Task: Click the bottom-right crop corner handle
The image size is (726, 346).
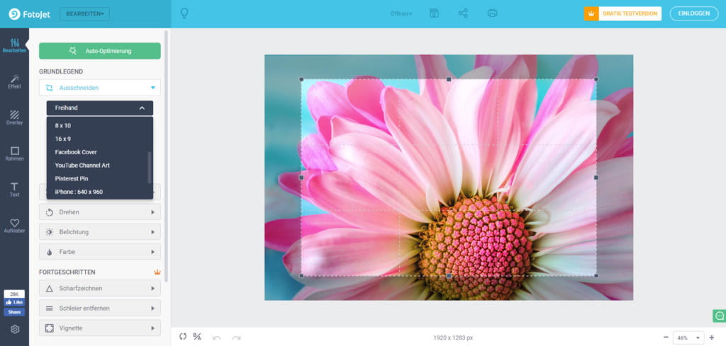Action: tap(596, 276)
